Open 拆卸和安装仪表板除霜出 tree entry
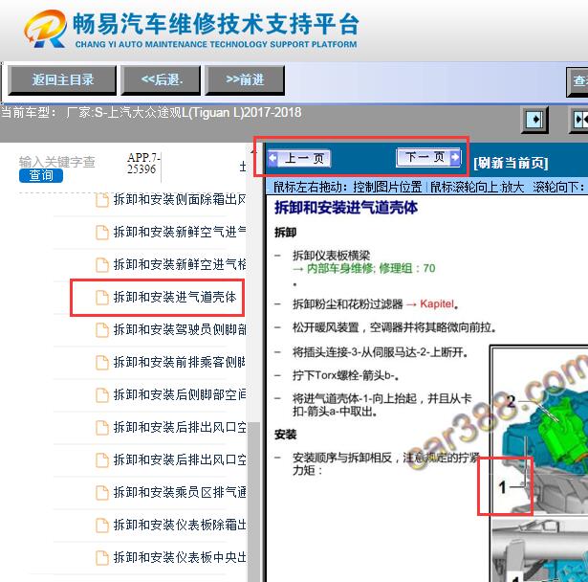588x582 pixels. (179, 525)
